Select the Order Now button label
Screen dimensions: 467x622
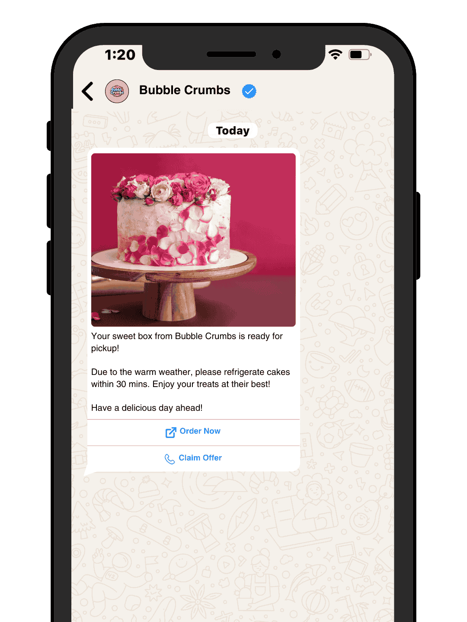200,431
